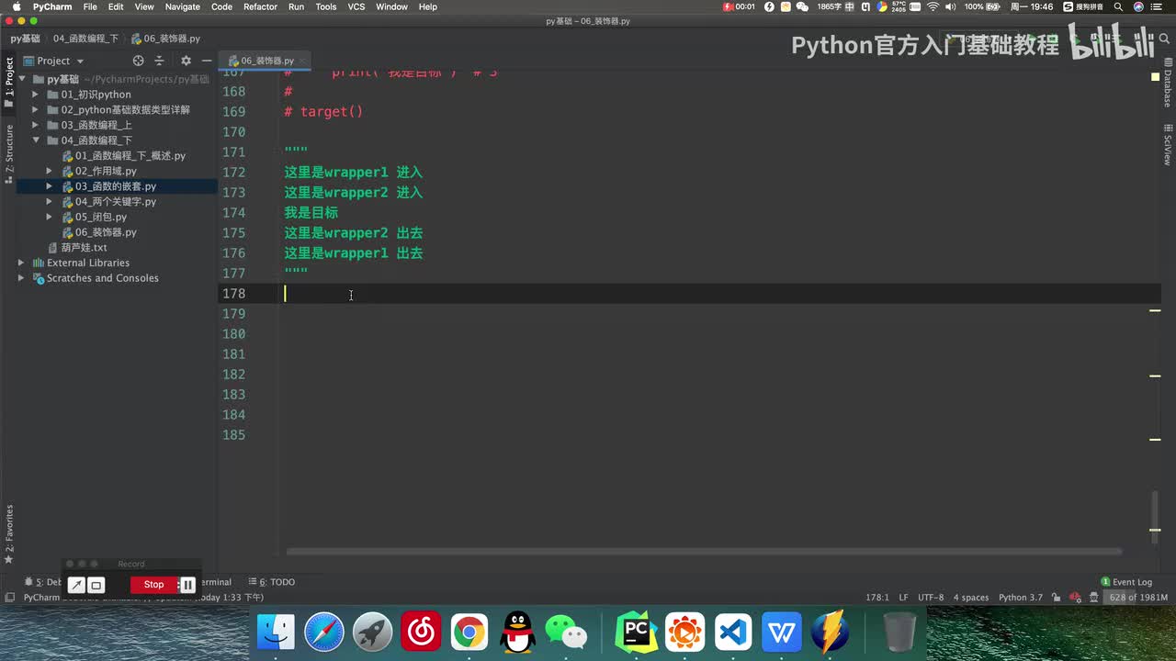Change Python 3.7 interpreter in status bar
This screenshot has height=661, width=1176.
pyautogui.click(x=1020, y=598)
